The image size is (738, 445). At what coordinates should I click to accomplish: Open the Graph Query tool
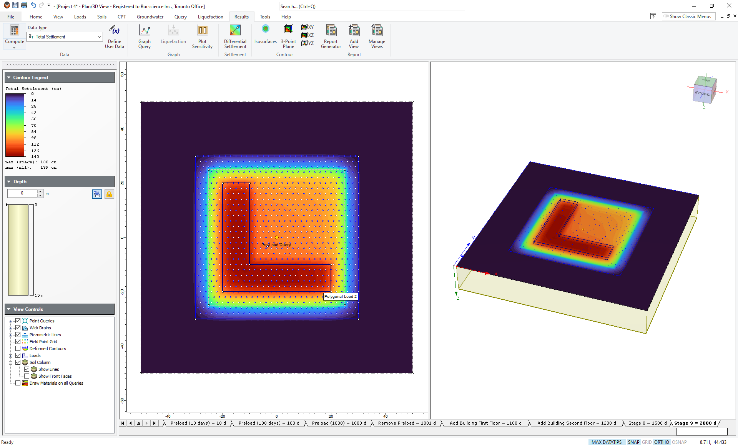pos(145,37)
